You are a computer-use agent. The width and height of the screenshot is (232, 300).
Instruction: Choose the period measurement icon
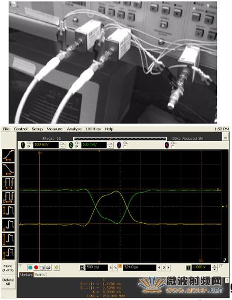tap(9, 183)
